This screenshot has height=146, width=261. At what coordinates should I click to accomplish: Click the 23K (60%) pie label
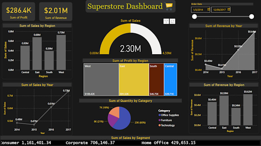point(140,123)
